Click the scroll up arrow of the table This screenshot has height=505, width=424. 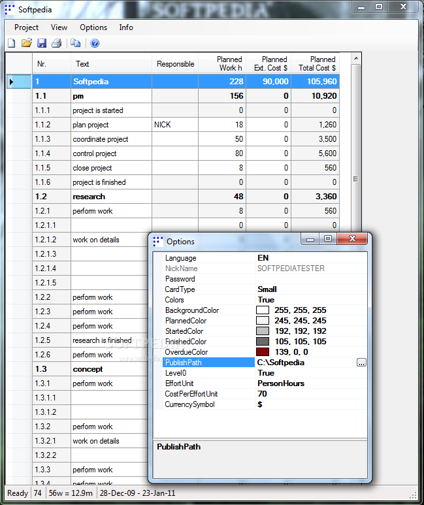355,58
